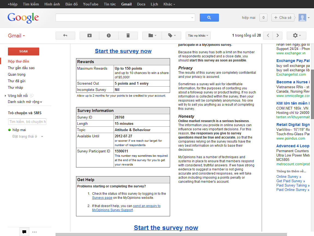
Task: Open the settings gear dropdown
Action: click(x=296, y=36)
